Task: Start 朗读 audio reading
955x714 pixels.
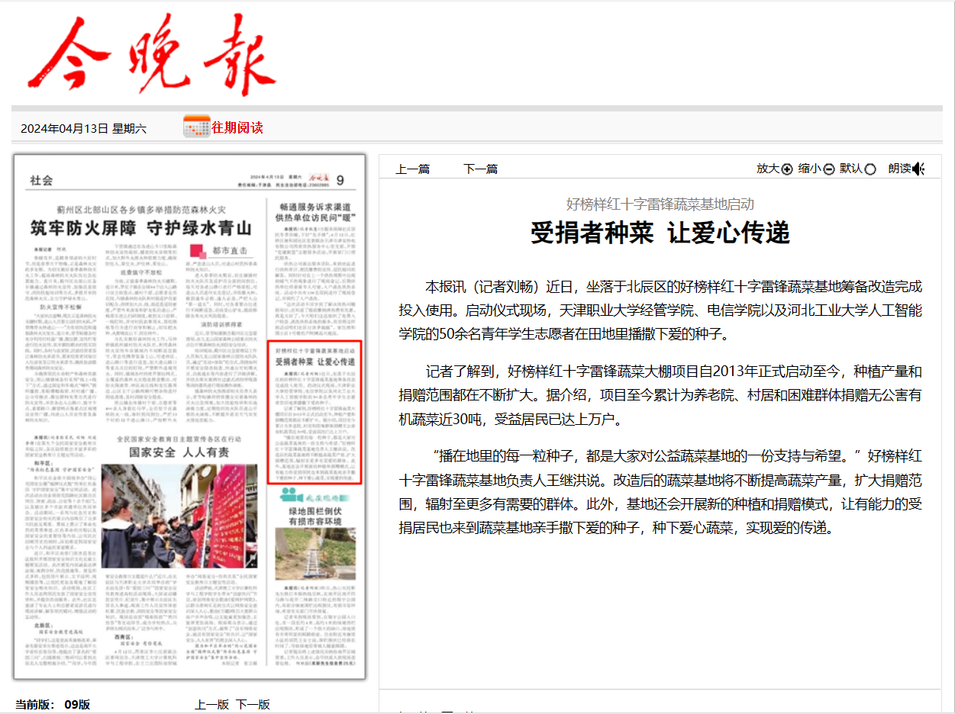Action: 899,169
